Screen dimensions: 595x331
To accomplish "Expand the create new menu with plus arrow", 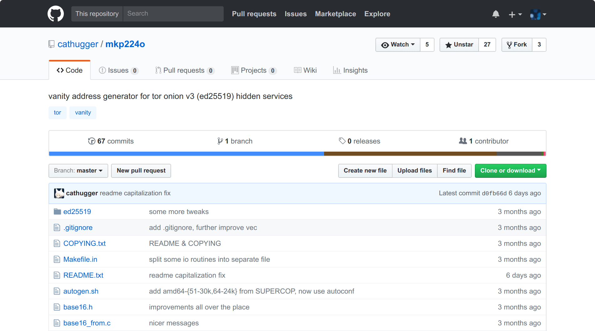I will (x=515, y=14).
